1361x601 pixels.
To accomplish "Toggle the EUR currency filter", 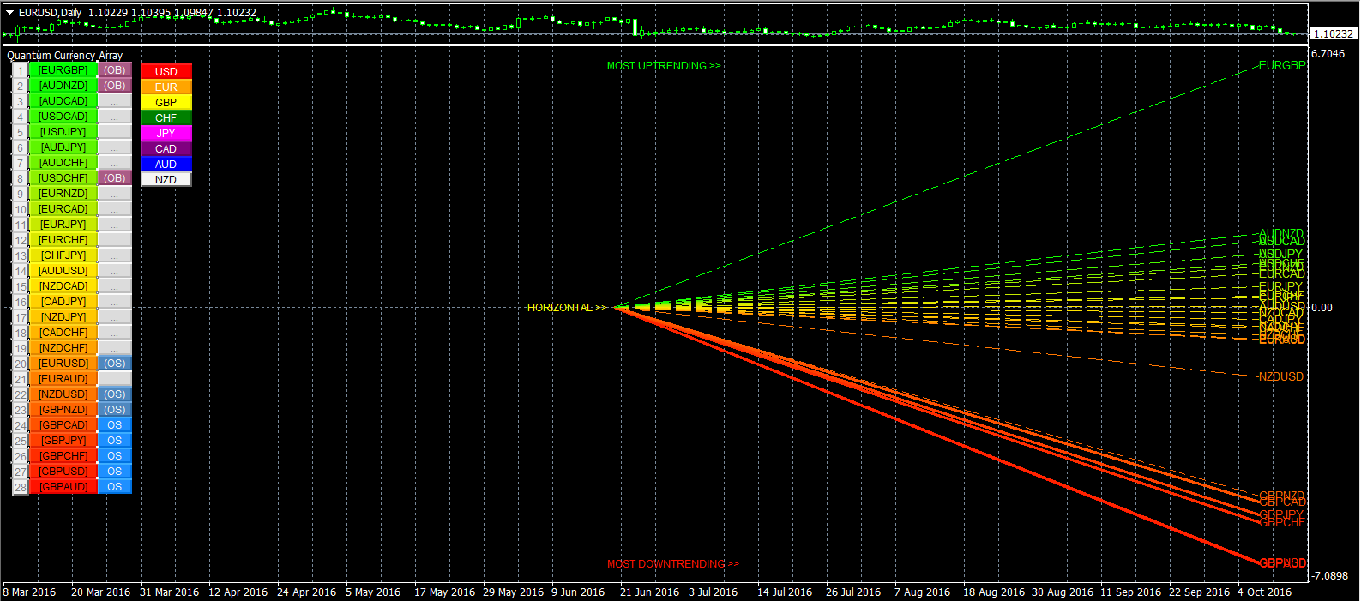I will tap(166, 87).
